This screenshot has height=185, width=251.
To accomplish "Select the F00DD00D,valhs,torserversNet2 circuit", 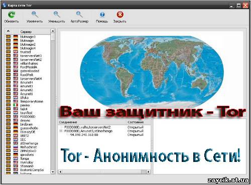I will pos(87,127).
